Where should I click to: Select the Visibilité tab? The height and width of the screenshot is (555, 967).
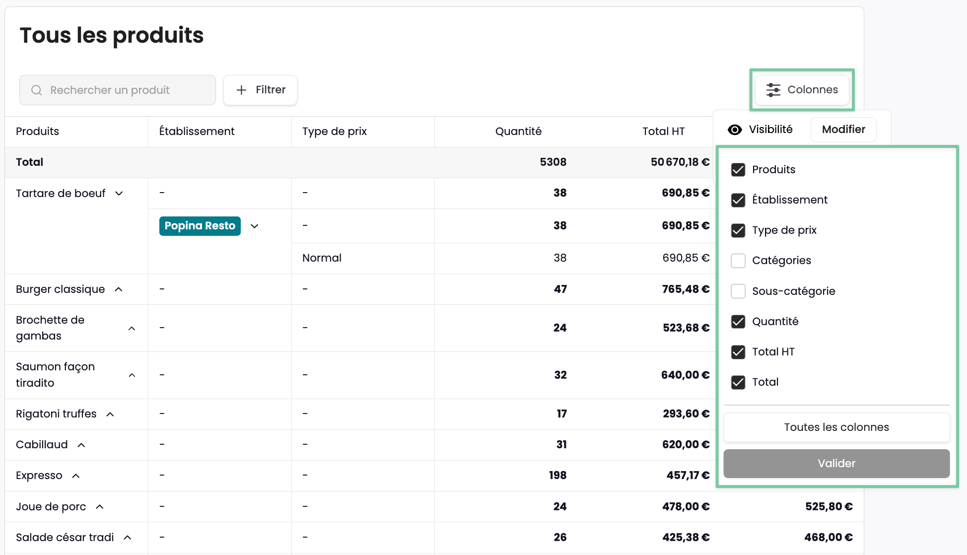pos(770,130)
